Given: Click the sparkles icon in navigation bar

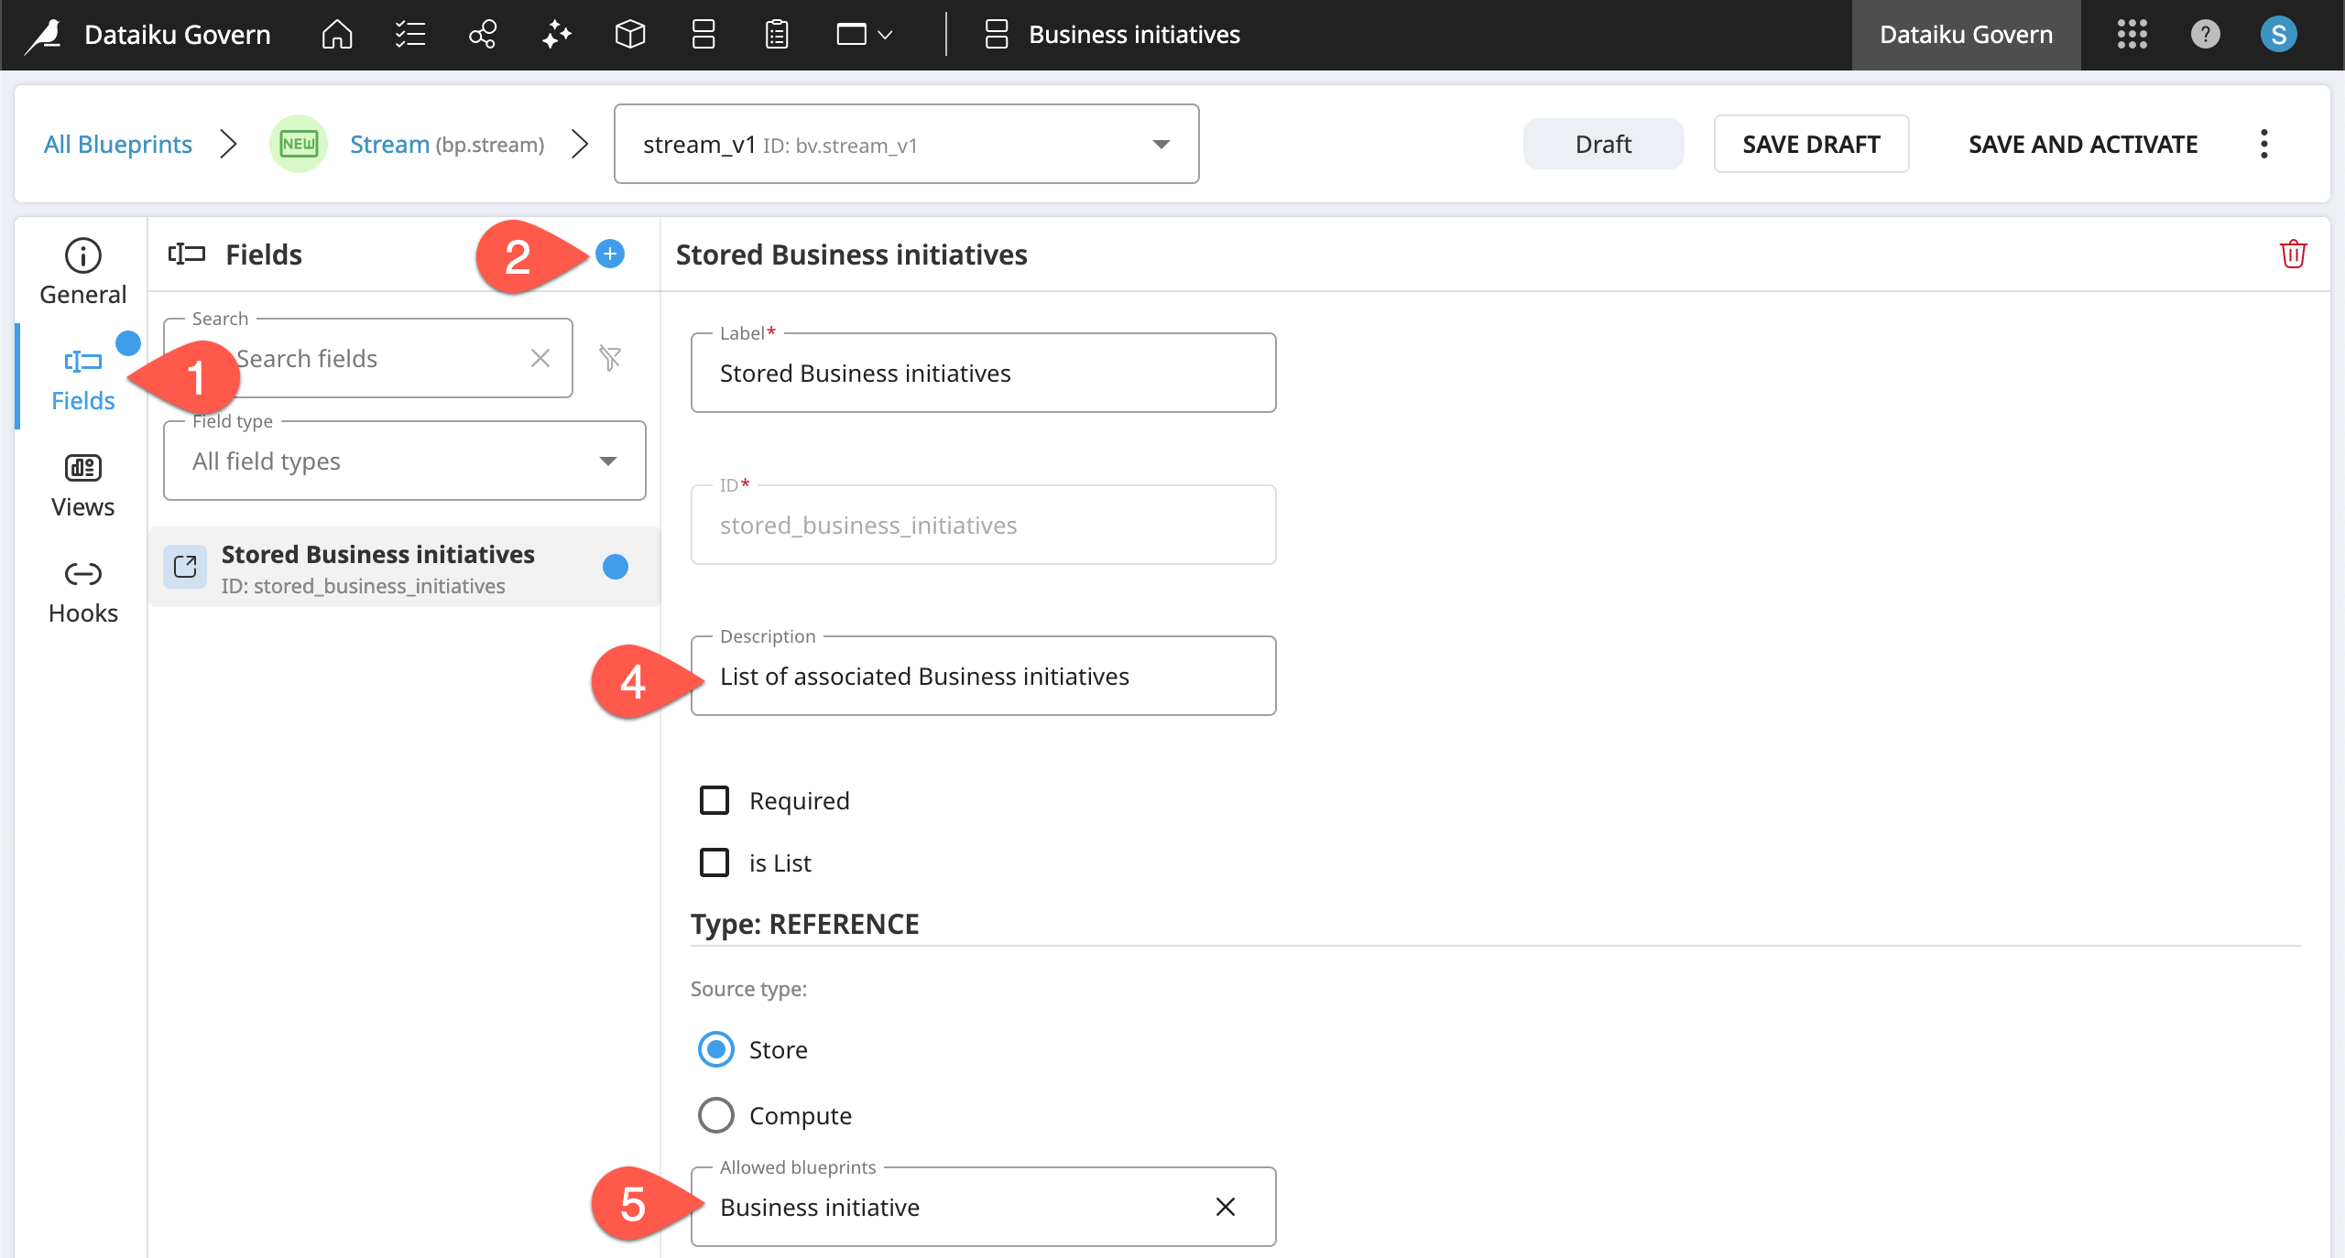Looking at the screenshot, I should pos(556,35).
